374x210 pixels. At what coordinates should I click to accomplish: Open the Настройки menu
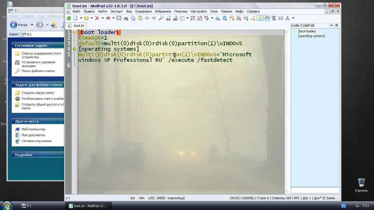(199, 11)
